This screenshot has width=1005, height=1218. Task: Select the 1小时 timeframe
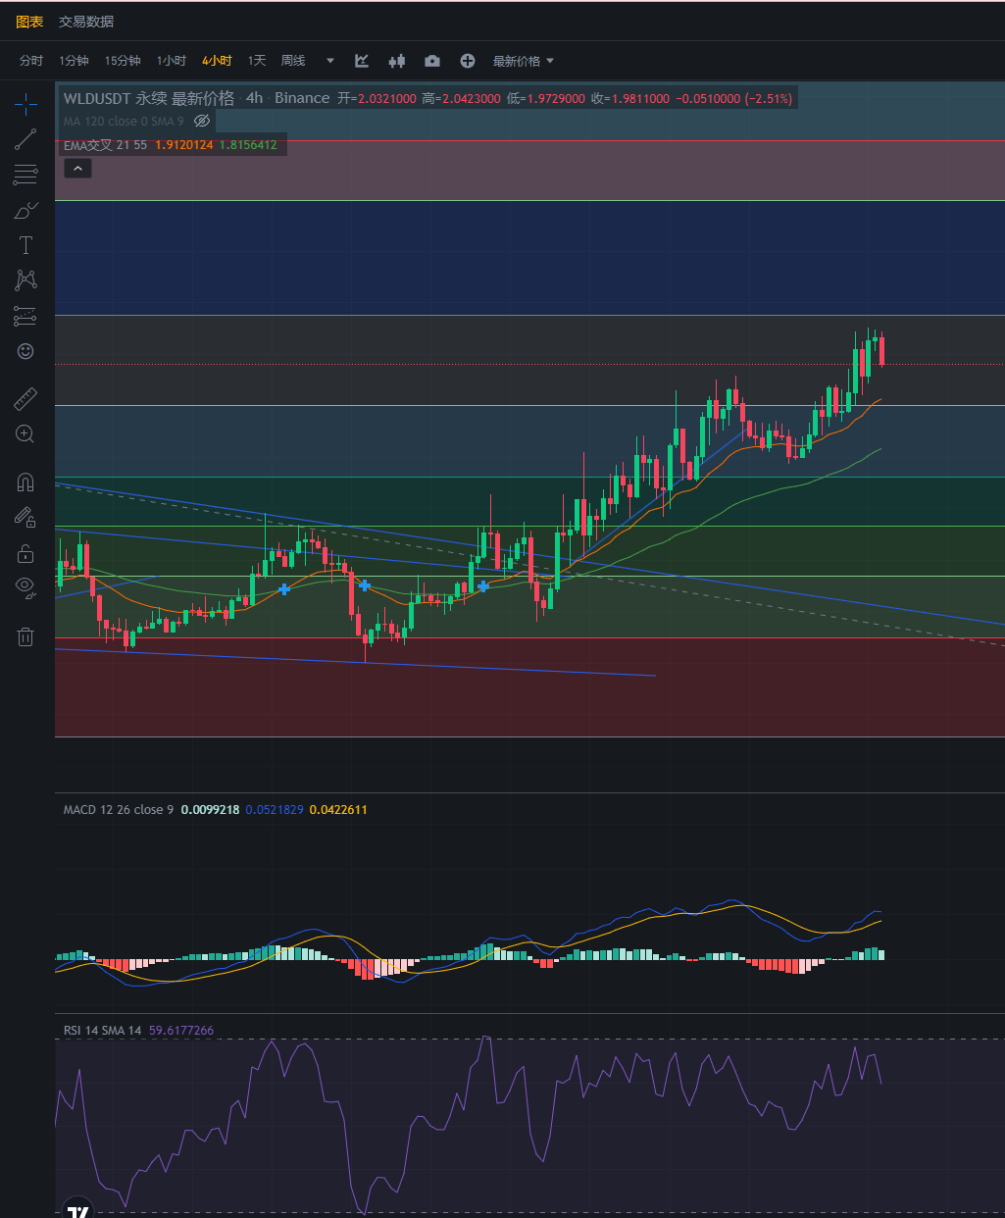pos(172,61)
